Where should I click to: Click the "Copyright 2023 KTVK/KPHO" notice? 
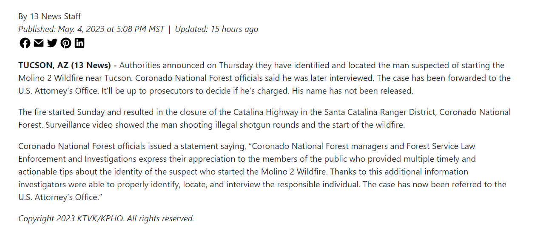coord(71,219)
